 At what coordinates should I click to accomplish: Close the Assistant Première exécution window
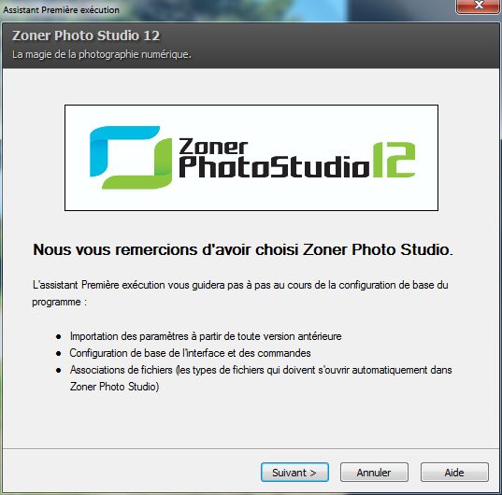[x=479, y=6]
